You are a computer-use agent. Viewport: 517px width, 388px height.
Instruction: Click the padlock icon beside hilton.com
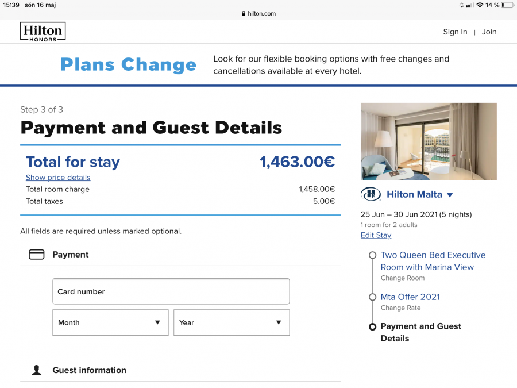pos(244,14)
